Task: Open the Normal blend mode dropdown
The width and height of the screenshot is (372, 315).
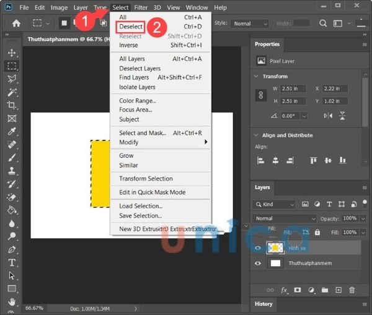Action: (285, 218)
